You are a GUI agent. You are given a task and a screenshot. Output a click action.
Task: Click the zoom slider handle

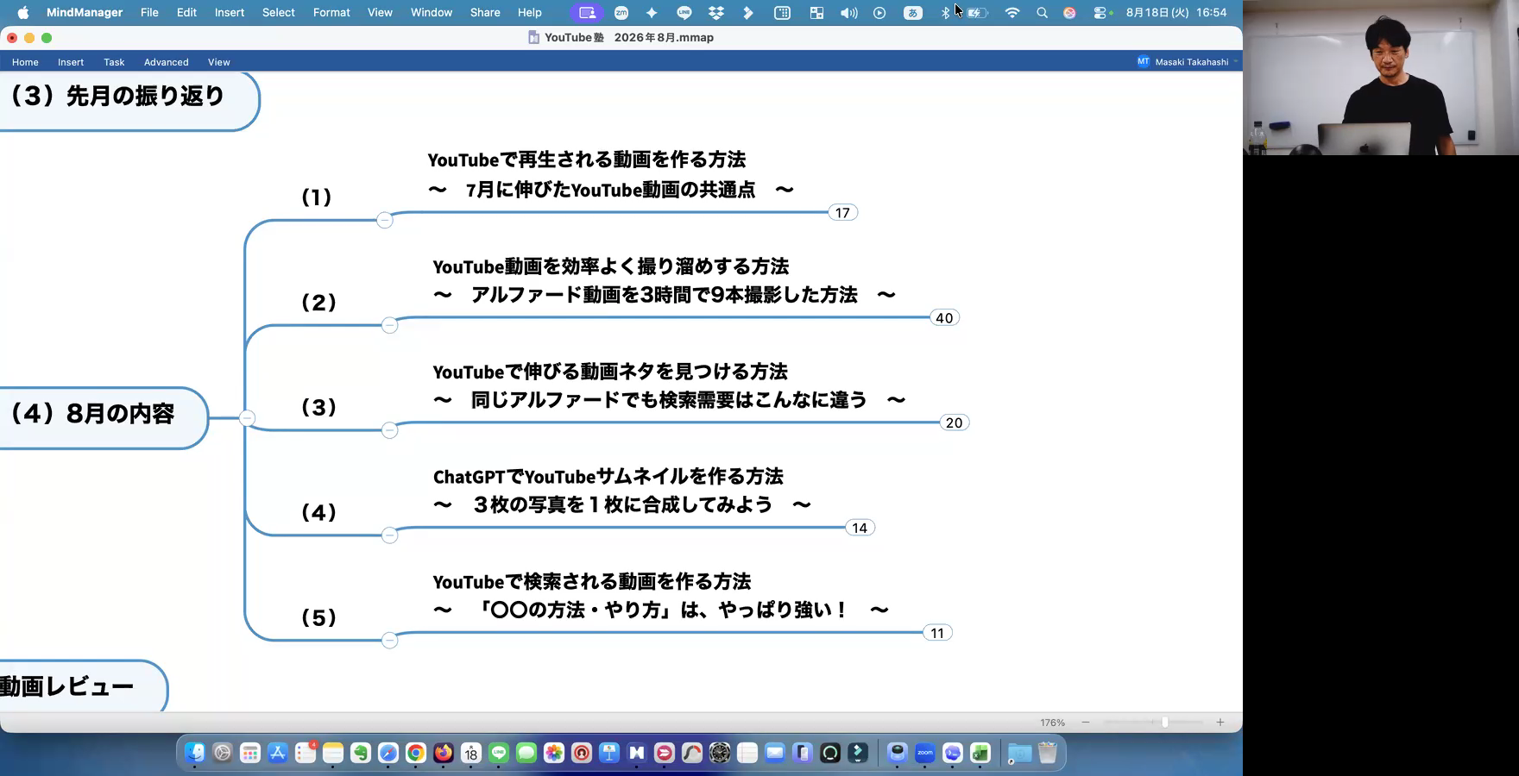[x=1165, y=723]
